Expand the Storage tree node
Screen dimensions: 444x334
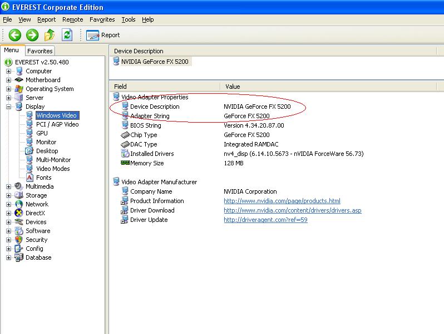(x=8, y=195)
